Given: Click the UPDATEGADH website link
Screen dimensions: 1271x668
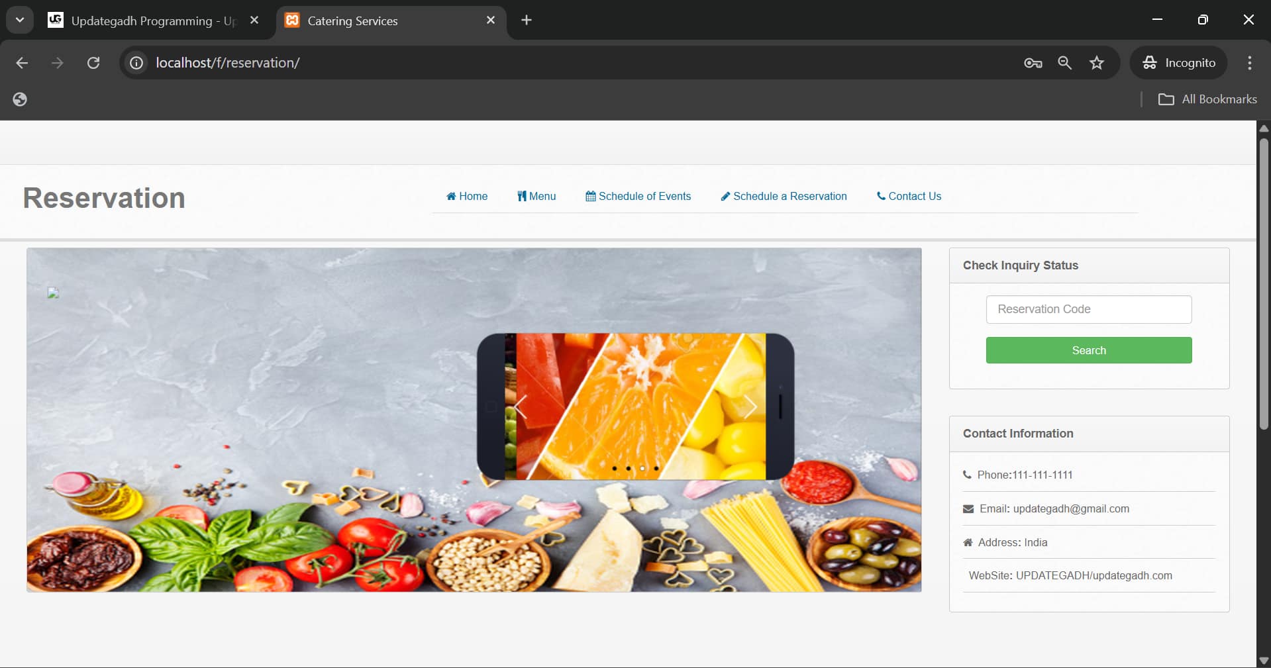Looking at the screenshot, I should click(1093, 575).
